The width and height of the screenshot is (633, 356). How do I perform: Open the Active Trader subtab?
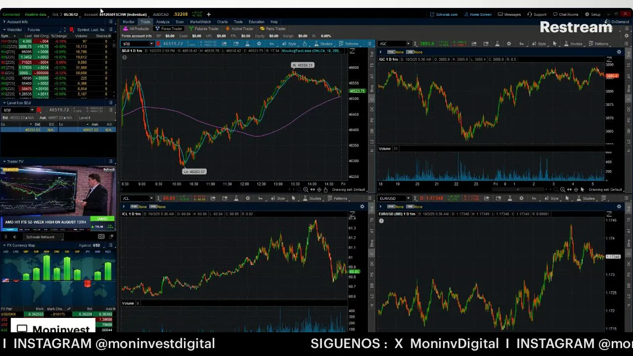point(240,29)
